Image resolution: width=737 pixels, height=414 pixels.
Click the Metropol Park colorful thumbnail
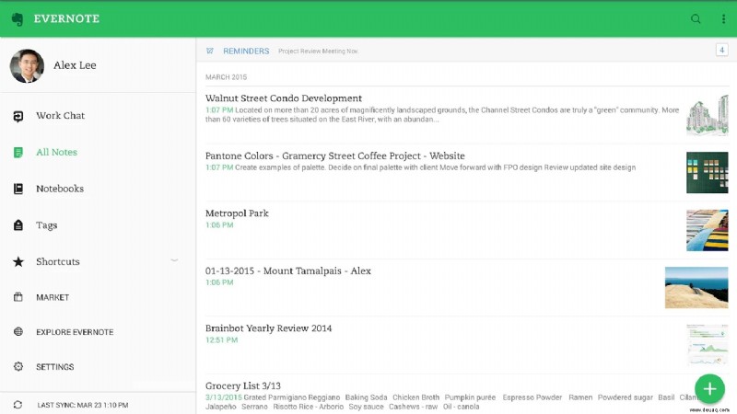coord(708,230)
